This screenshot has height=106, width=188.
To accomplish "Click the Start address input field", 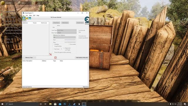I will coord(66,40).
